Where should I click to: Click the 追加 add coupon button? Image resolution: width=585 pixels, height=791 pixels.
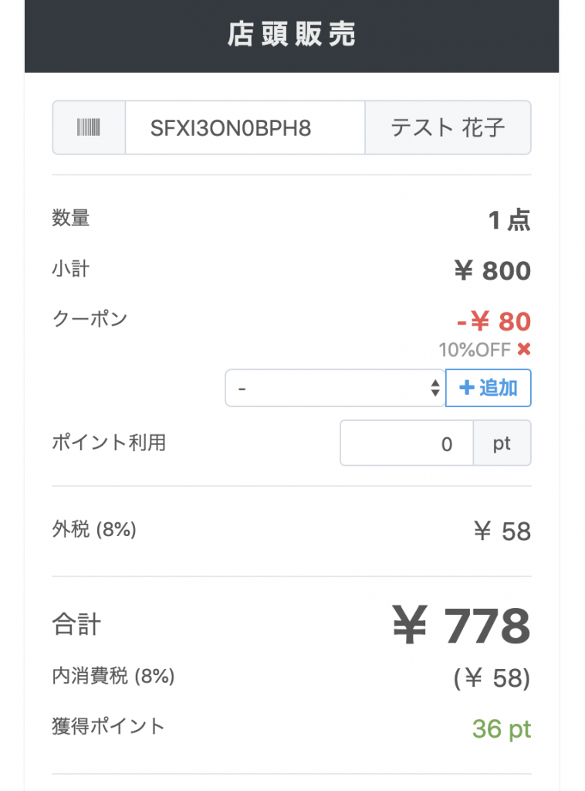489,388
